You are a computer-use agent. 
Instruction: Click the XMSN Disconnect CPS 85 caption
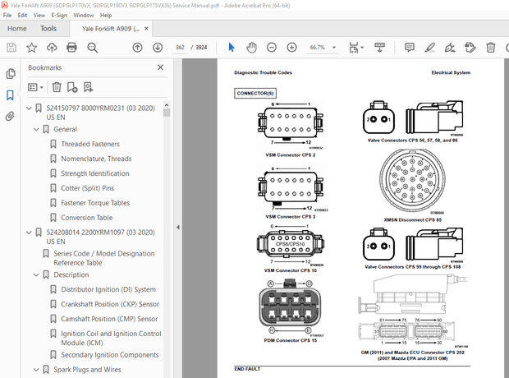(413, 220)
